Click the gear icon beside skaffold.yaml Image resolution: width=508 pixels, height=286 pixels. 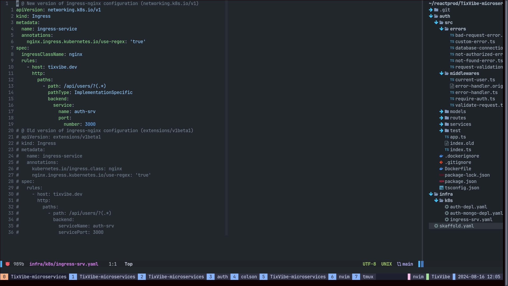point(436,226)
